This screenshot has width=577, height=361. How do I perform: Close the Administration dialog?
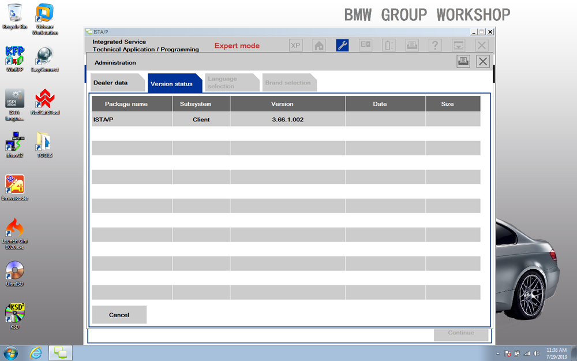[483, 61]
